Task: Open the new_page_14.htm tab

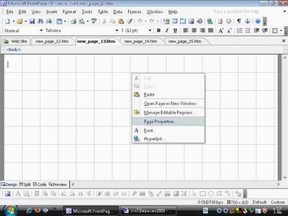Action: coord(141,41)
